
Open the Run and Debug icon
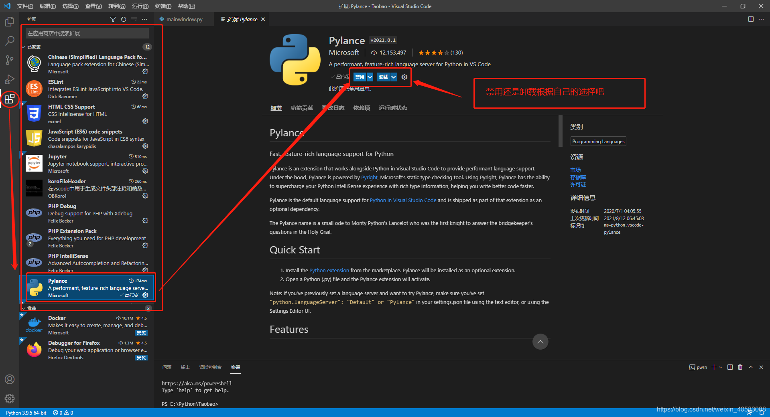(x=10, y=79)
